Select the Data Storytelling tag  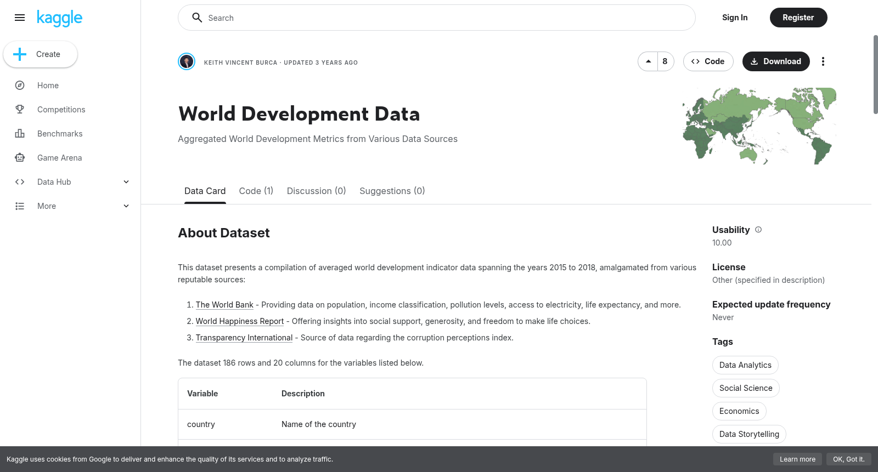[749, 434]
